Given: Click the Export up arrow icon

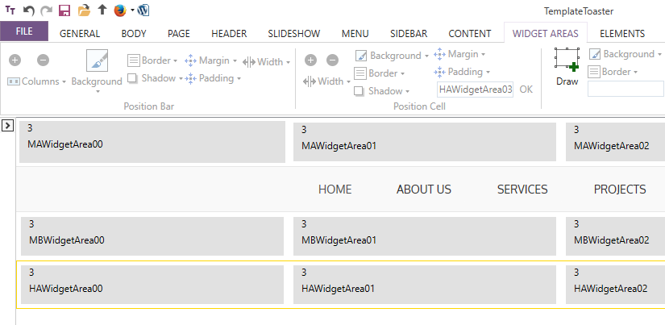Looking at the screenshot, I should point(102,10).
